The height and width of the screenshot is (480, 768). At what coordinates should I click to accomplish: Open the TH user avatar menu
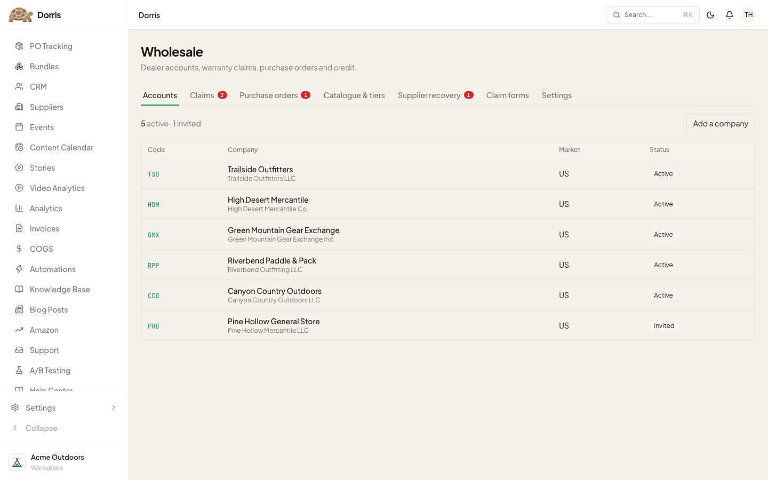749,15
